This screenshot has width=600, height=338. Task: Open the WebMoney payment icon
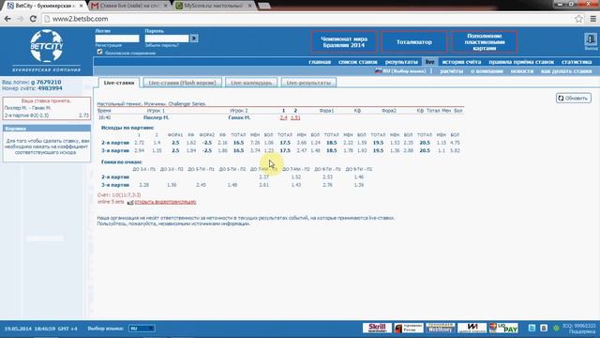[x=440, y=328]
